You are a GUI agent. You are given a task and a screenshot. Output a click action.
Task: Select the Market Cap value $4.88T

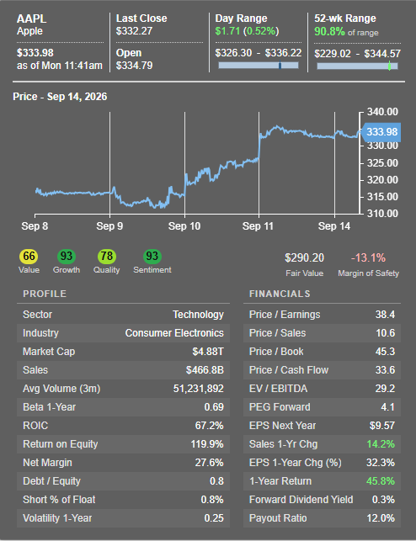[208, 352]
